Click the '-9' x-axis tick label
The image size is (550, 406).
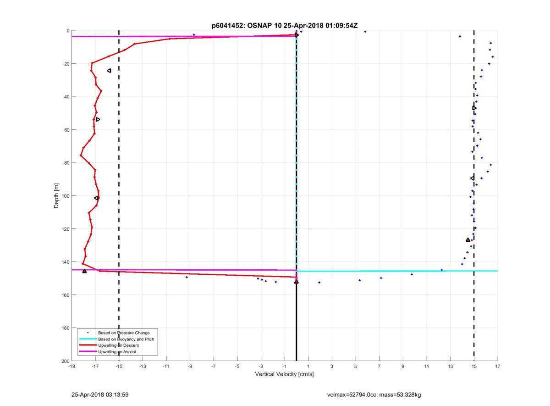click(190, 366)
